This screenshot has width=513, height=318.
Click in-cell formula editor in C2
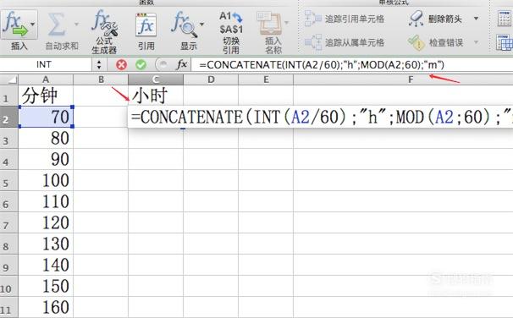321,117
